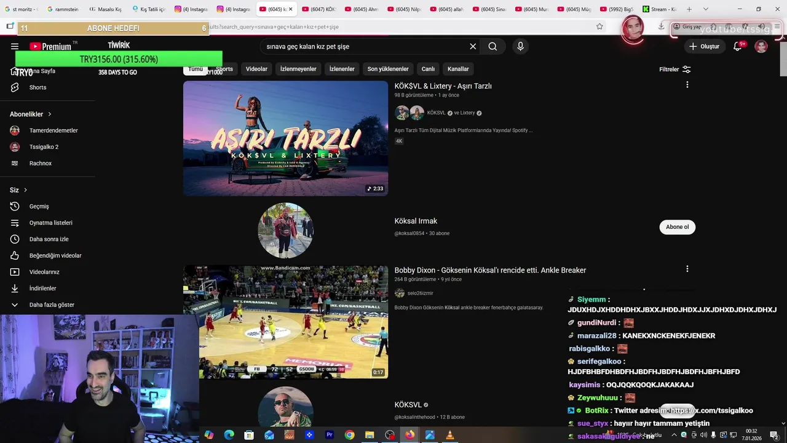The image size is (787, 443).
Task: Expand the browser tab list dropdown arrow
Action: pyautogui.click(x=705, y=9)
